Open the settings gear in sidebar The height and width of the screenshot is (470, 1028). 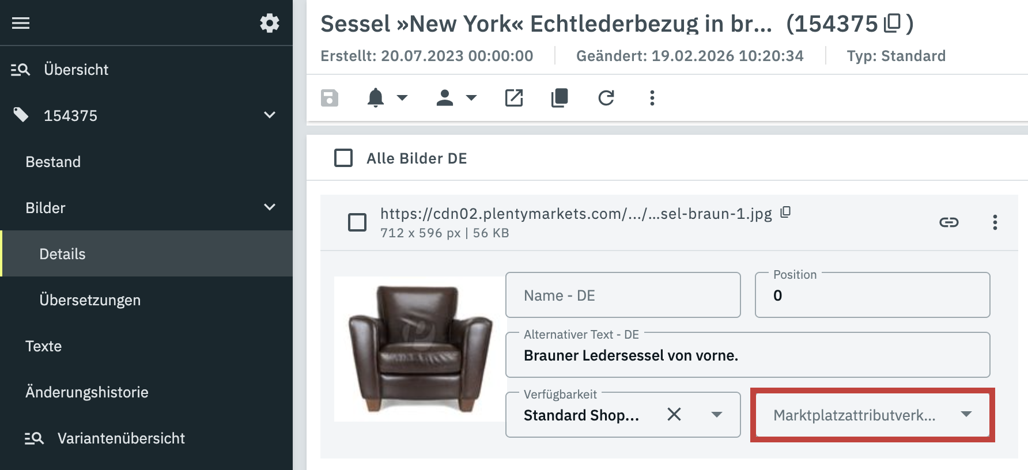pos(269,23)
